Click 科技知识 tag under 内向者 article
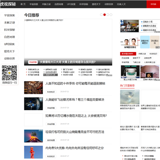This screenshot has height=160, width=160. click(x=51, y=156)
